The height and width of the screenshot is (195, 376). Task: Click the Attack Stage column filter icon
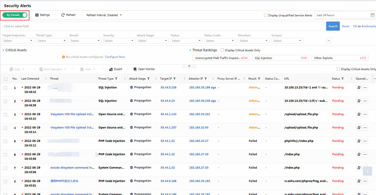tap(148, 79)
